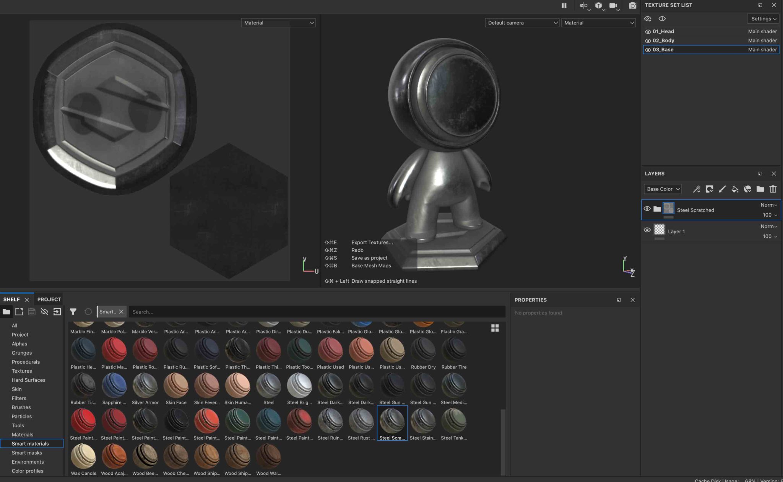Add a mask to the selected layer
This screenshot has height=482, width=783.
710,189
